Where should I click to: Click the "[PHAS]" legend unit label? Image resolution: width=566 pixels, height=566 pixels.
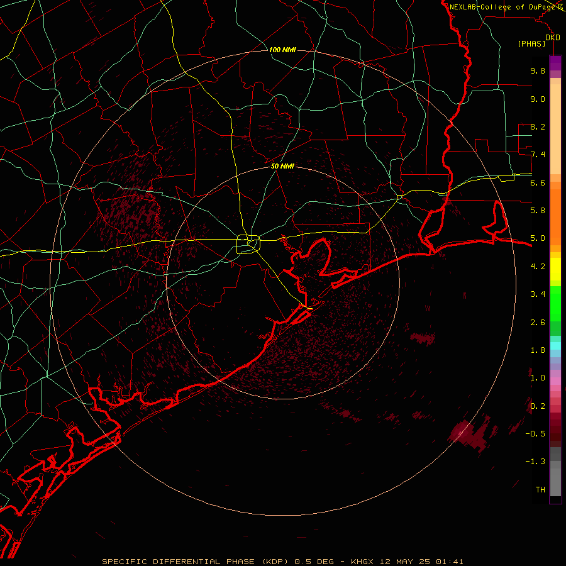pyautogui.click(x=531, y=44)
